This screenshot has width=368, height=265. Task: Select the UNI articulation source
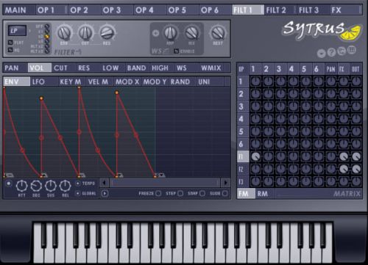(210, 81)
